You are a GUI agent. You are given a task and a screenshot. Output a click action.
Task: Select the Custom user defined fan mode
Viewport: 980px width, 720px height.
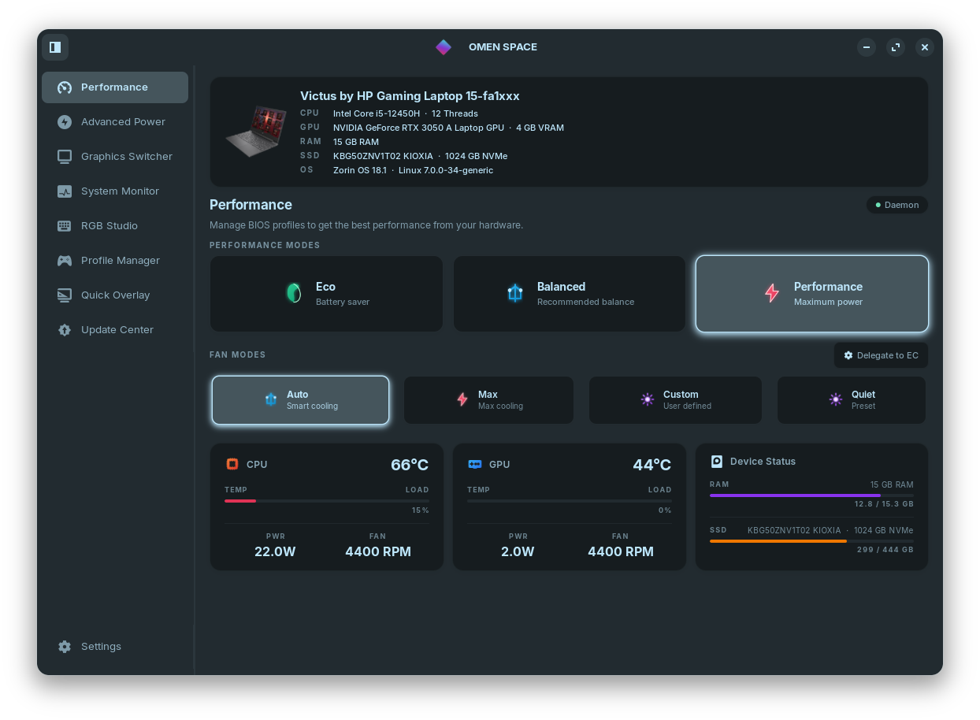[x=675, y=400]
